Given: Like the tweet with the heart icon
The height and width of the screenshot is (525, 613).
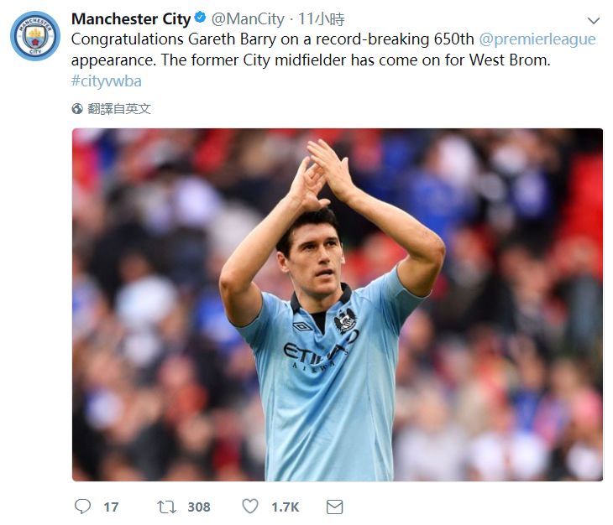Looking at the screenshot, I should [x=250, y=507].
